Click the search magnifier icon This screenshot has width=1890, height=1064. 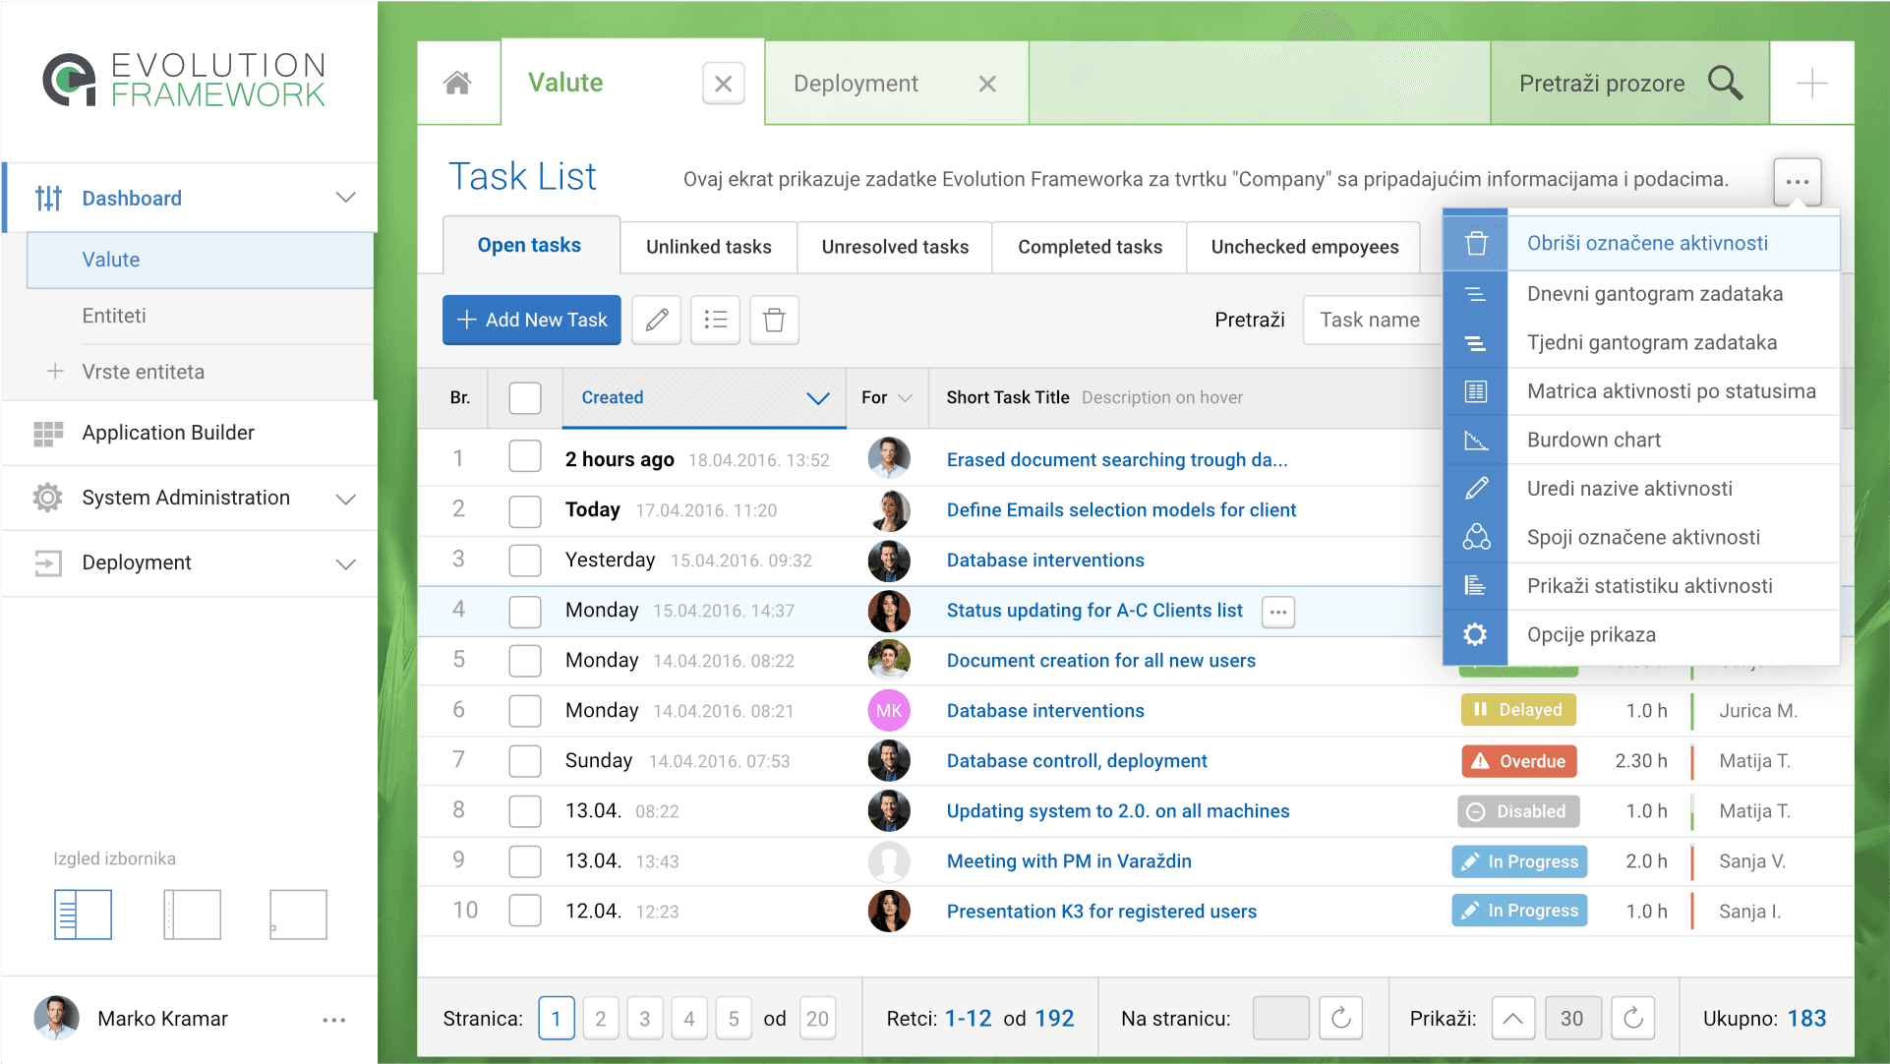[1725, 84]
